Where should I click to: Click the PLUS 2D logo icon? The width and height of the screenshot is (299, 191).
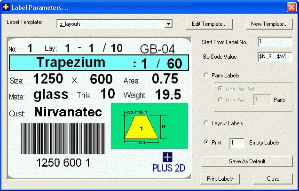[x=167, y=157]
